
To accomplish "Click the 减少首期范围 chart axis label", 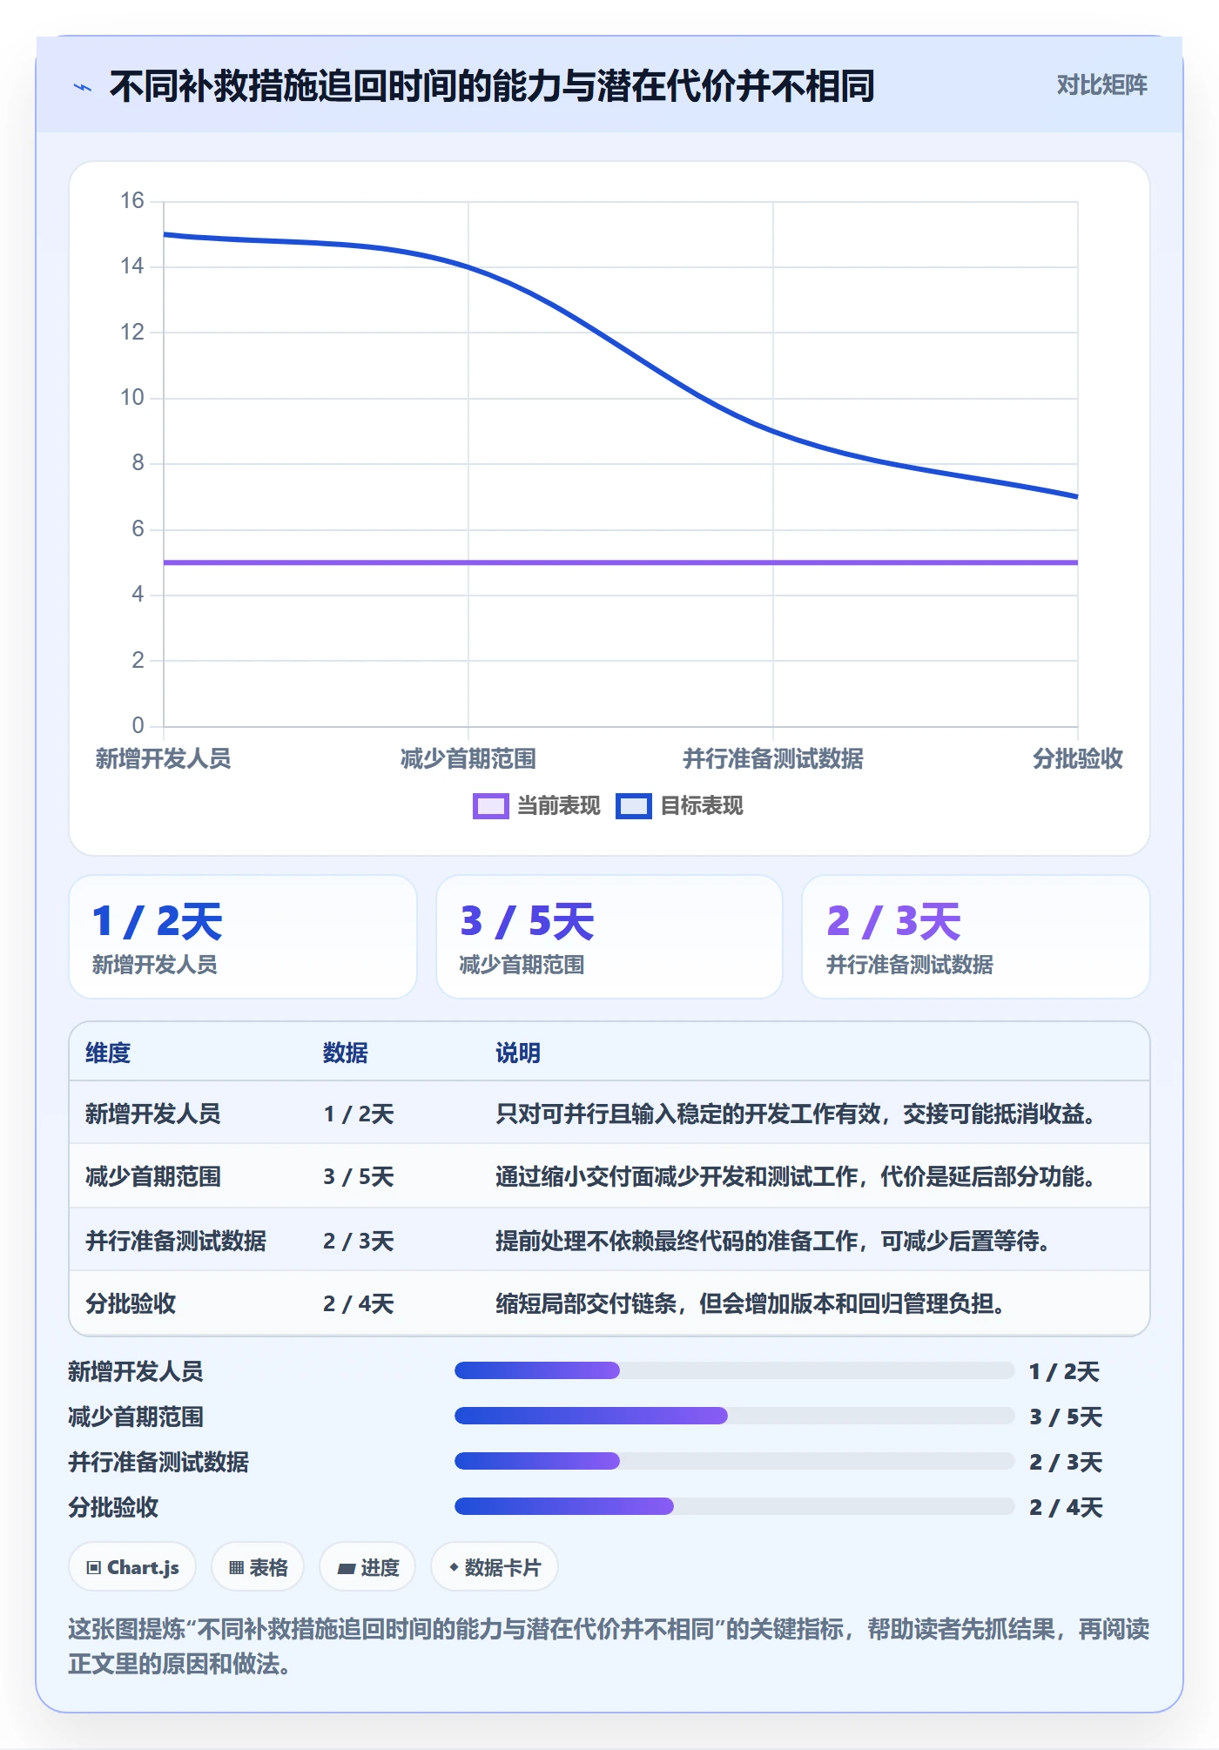I will [x=468, y=758].
